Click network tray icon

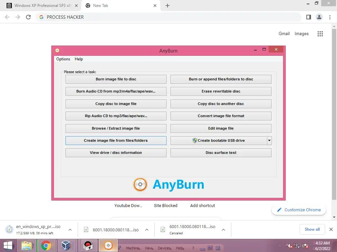coord(298,246)
